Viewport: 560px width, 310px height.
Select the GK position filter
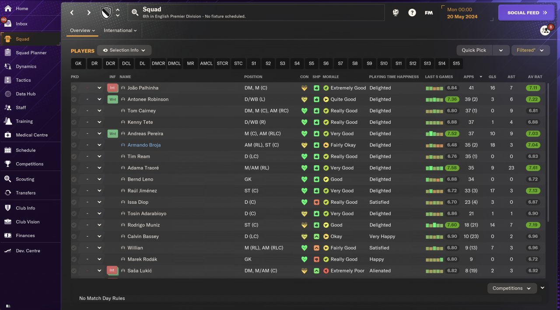tap(78, 63)
